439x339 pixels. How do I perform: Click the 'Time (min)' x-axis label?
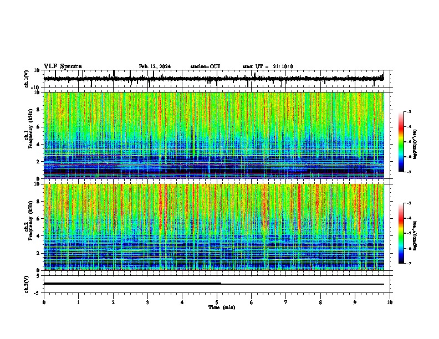click(222, 307)
